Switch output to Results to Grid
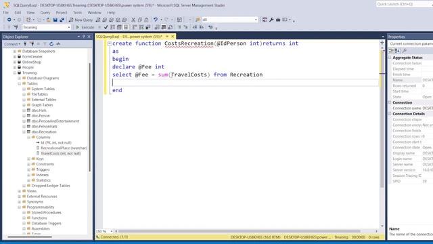433x244 pixels. (164, 27)
